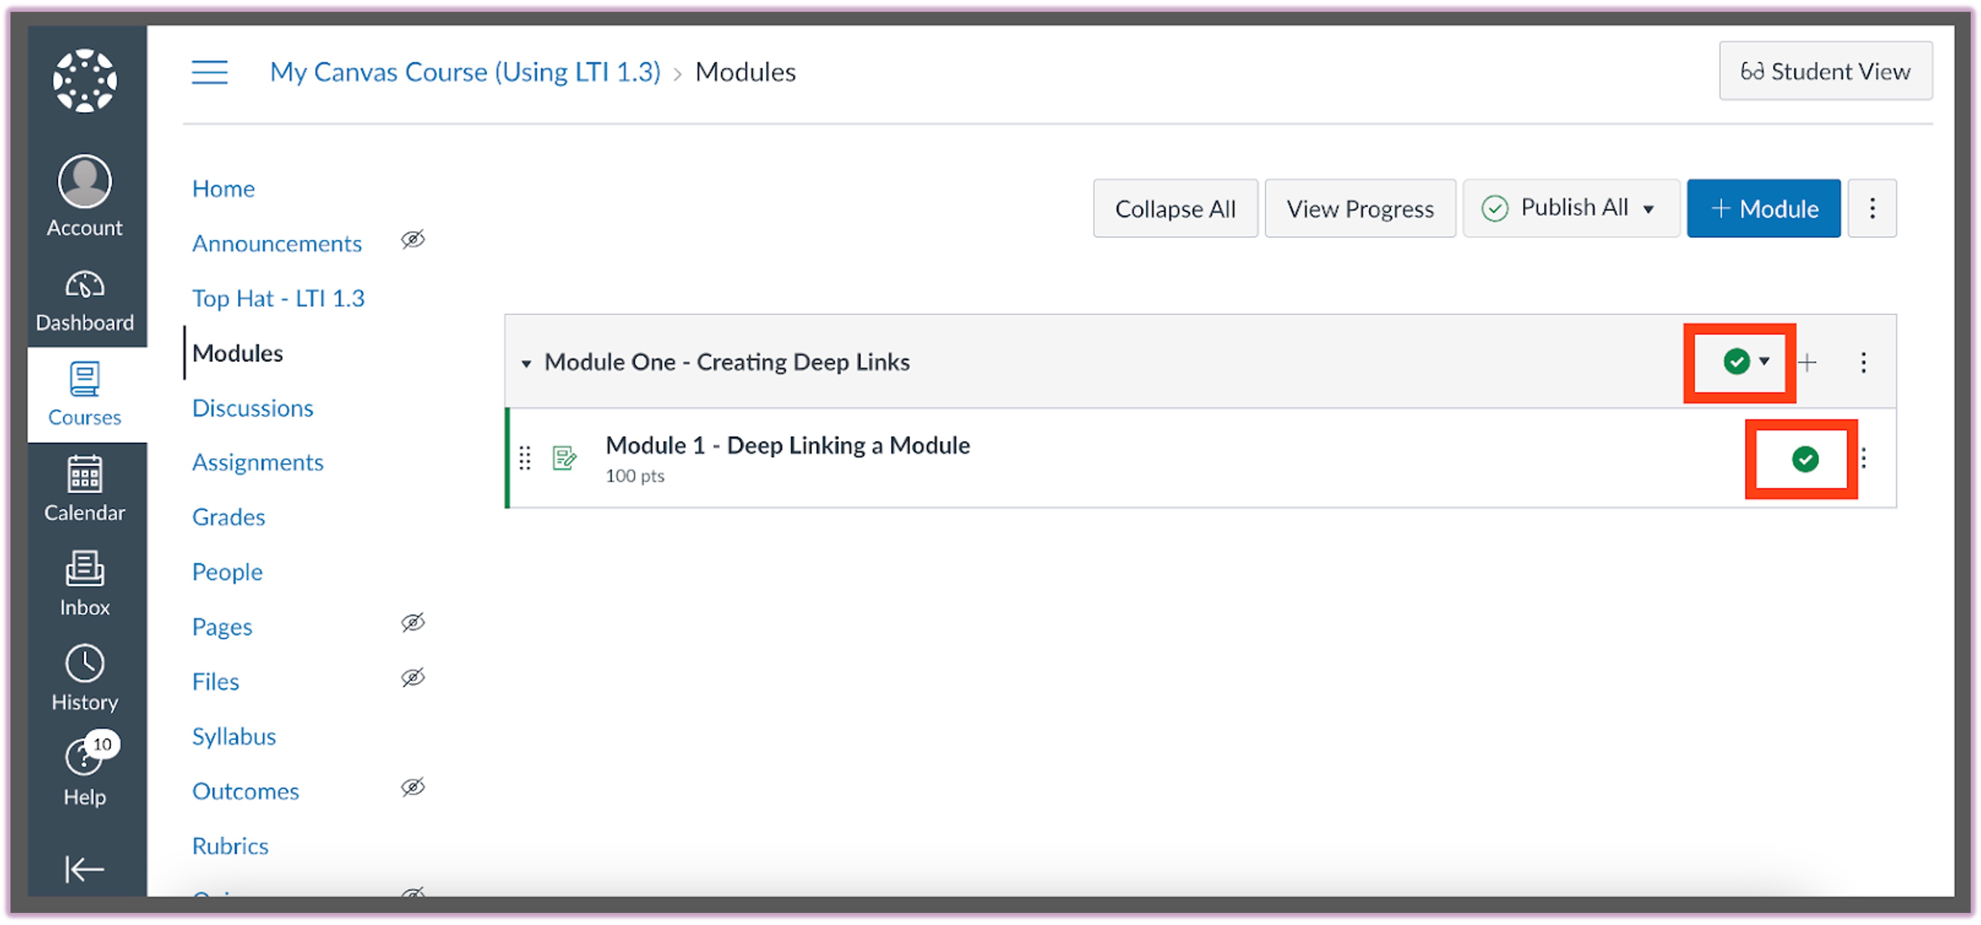The height and width of the screenshot is (925, 1981).
Task: Open the Account avatar menu
Action: tap(85, 182)
